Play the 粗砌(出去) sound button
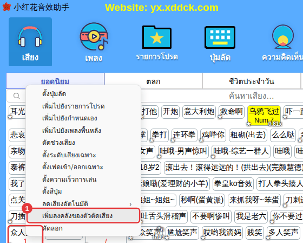Viewport: 303px width, 243px height. coord(248,135)
